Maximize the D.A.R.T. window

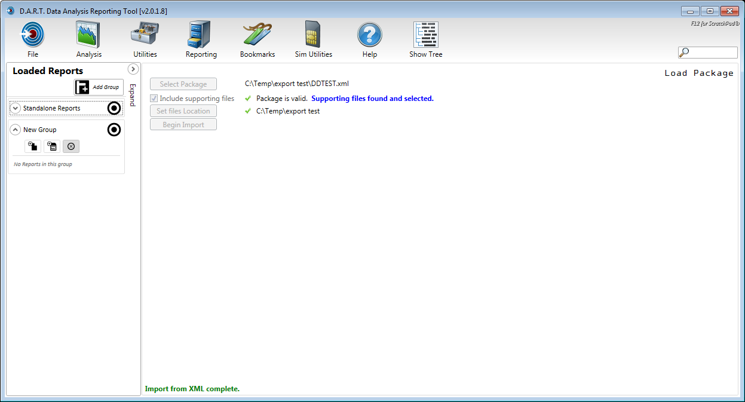click(710, 11)
